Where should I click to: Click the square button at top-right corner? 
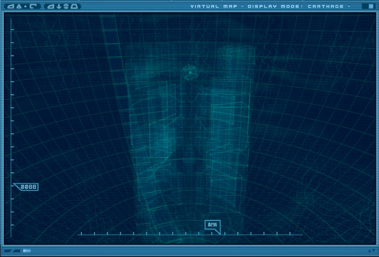tap(371, 6)
